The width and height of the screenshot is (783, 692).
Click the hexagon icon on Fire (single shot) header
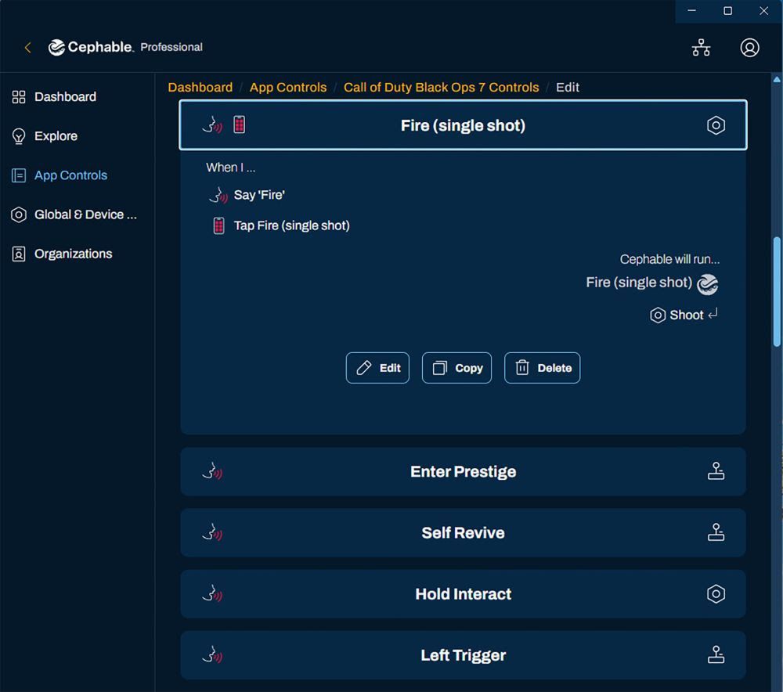tap(716, 125)
